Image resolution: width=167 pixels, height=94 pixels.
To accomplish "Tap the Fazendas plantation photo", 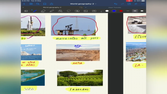I will click(x=80, y=78).
